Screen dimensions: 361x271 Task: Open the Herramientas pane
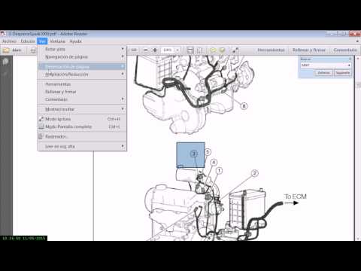coord(271,50)
